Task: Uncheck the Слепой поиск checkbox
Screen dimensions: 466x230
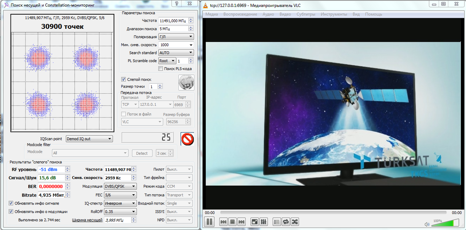Action: pos(123,79)
